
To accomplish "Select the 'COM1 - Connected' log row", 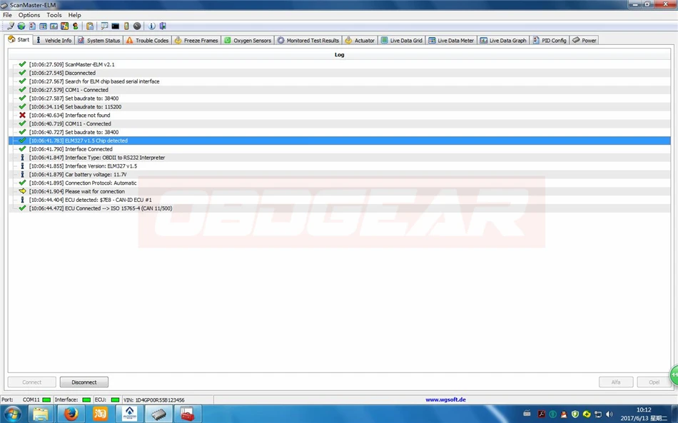I will click(339, 90).
